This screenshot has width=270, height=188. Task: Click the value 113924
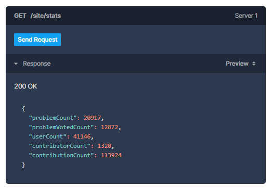point(111,155)
